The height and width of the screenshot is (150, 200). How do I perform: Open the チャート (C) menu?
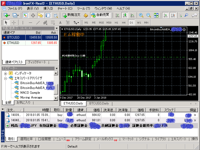pos(65,9)
